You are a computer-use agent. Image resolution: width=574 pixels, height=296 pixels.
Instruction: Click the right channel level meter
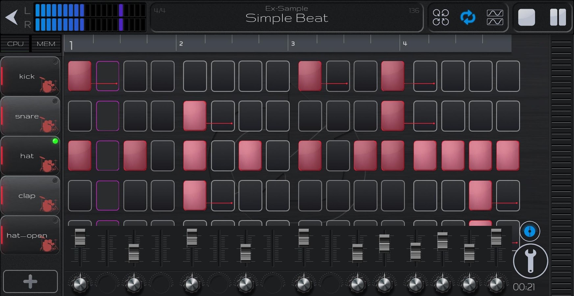90,25
